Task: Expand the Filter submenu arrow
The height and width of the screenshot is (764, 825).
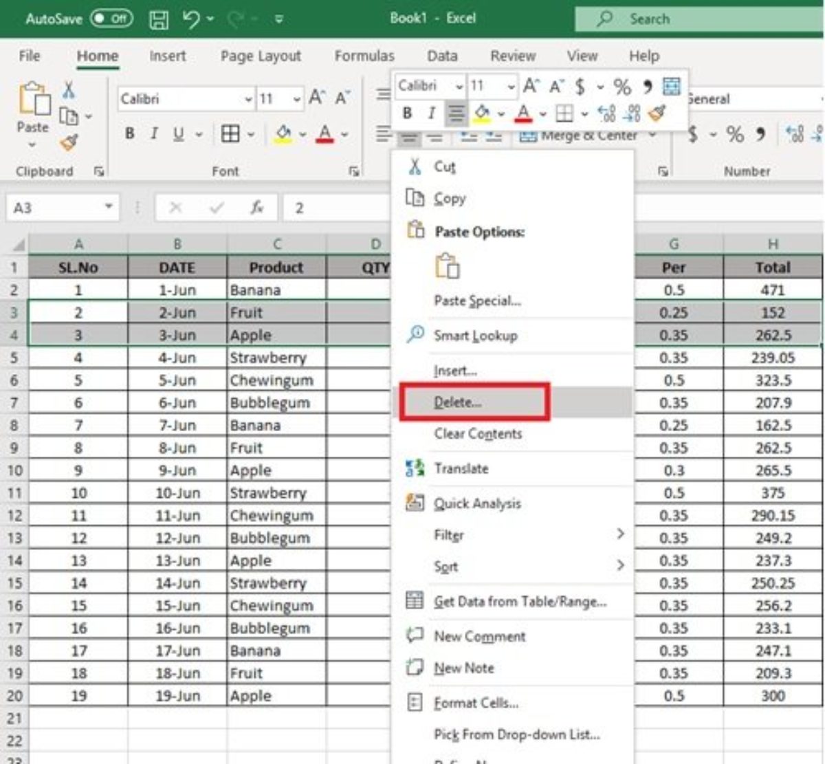Action: coord(620,534)
